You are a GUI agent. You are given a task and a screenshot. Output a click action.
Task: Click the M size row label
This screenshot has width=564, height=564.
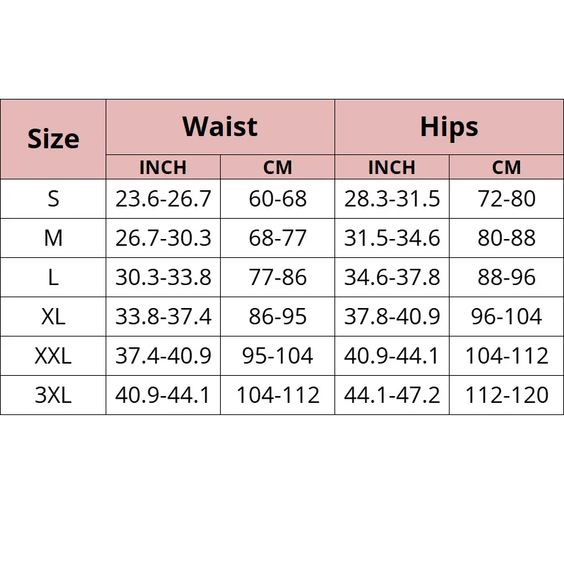[53, 238]
